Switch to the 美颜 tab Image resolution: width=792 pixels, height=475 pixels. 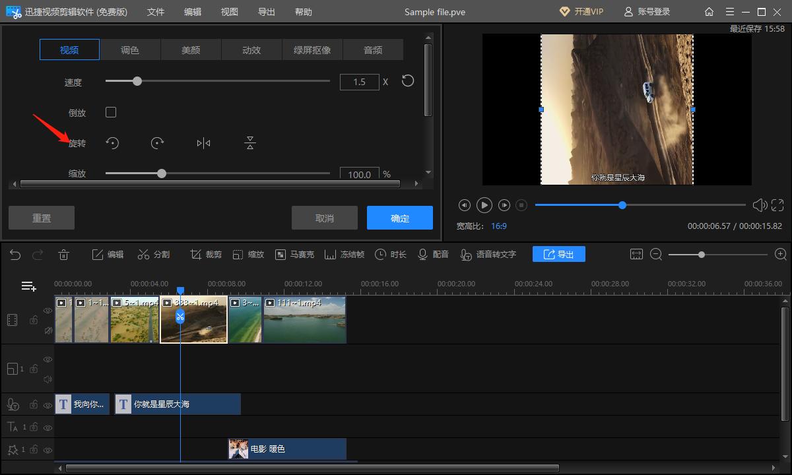click(x=191, y=49)
